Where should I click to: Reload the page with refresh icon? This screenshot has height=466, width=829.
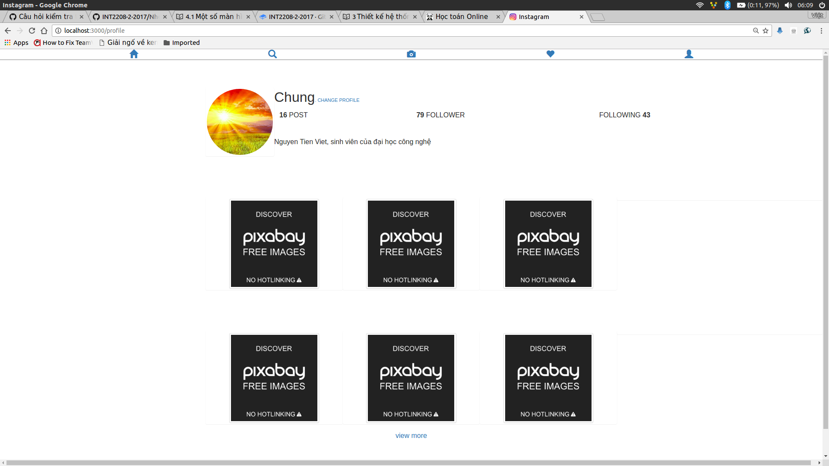pyautogui.click(x=32, y=31)
